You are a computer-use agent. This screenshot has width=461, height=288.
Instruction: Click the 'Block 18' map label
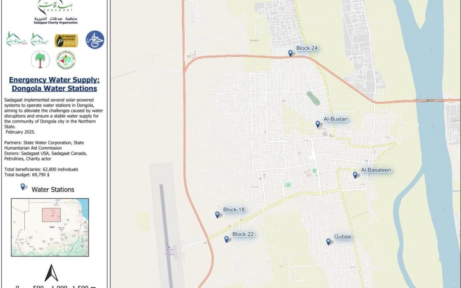coord(234,209)
